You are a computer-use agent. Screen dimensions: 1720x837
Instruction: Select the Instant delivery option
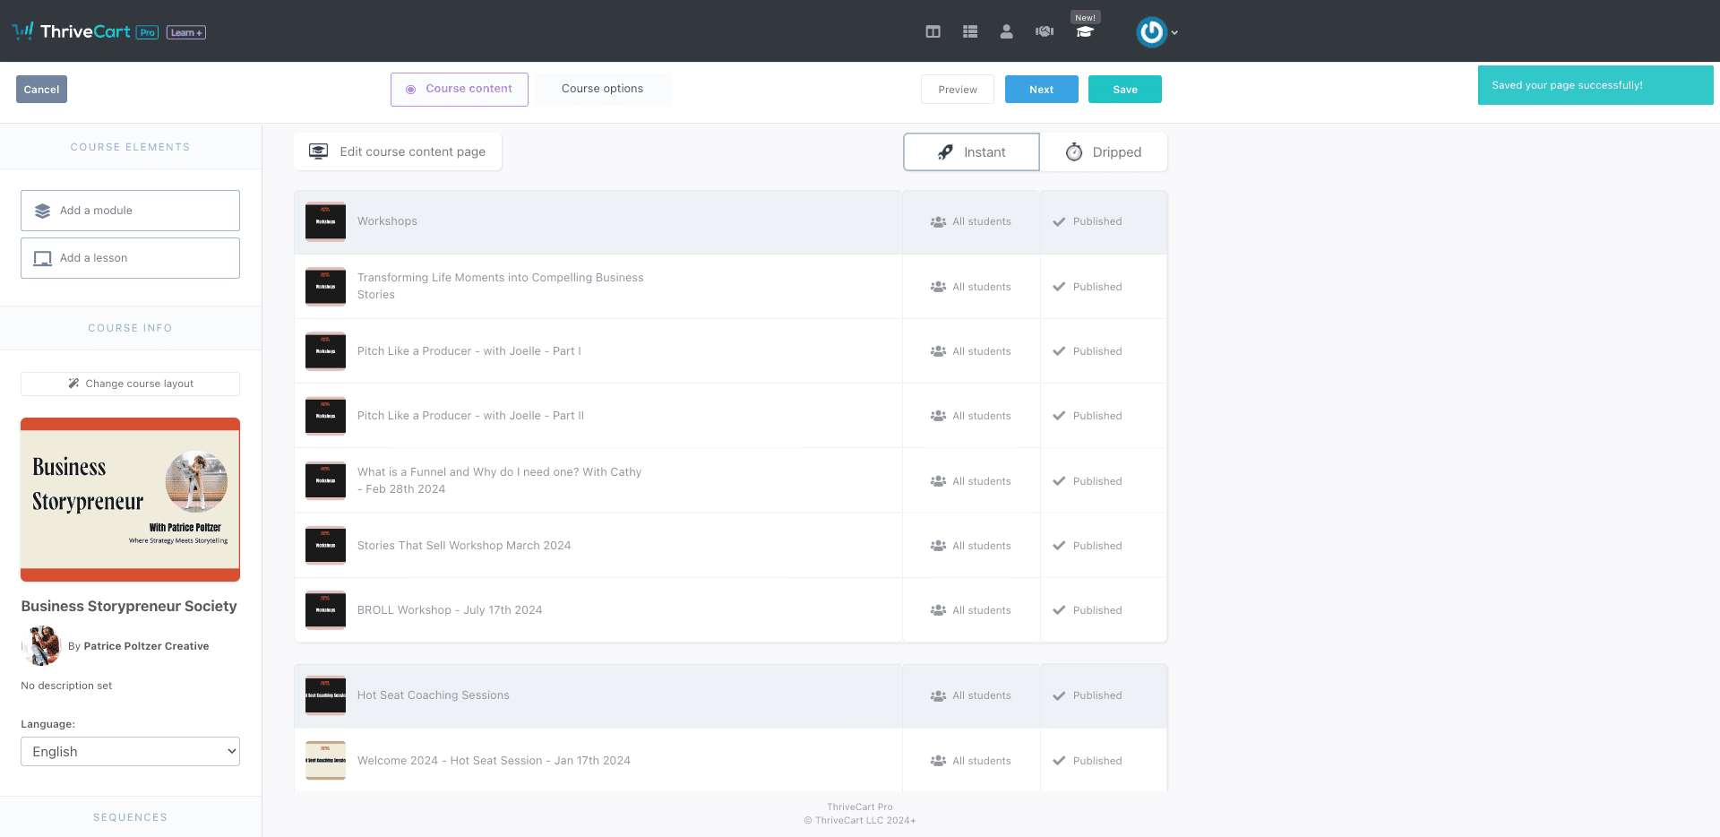(971, 152)
